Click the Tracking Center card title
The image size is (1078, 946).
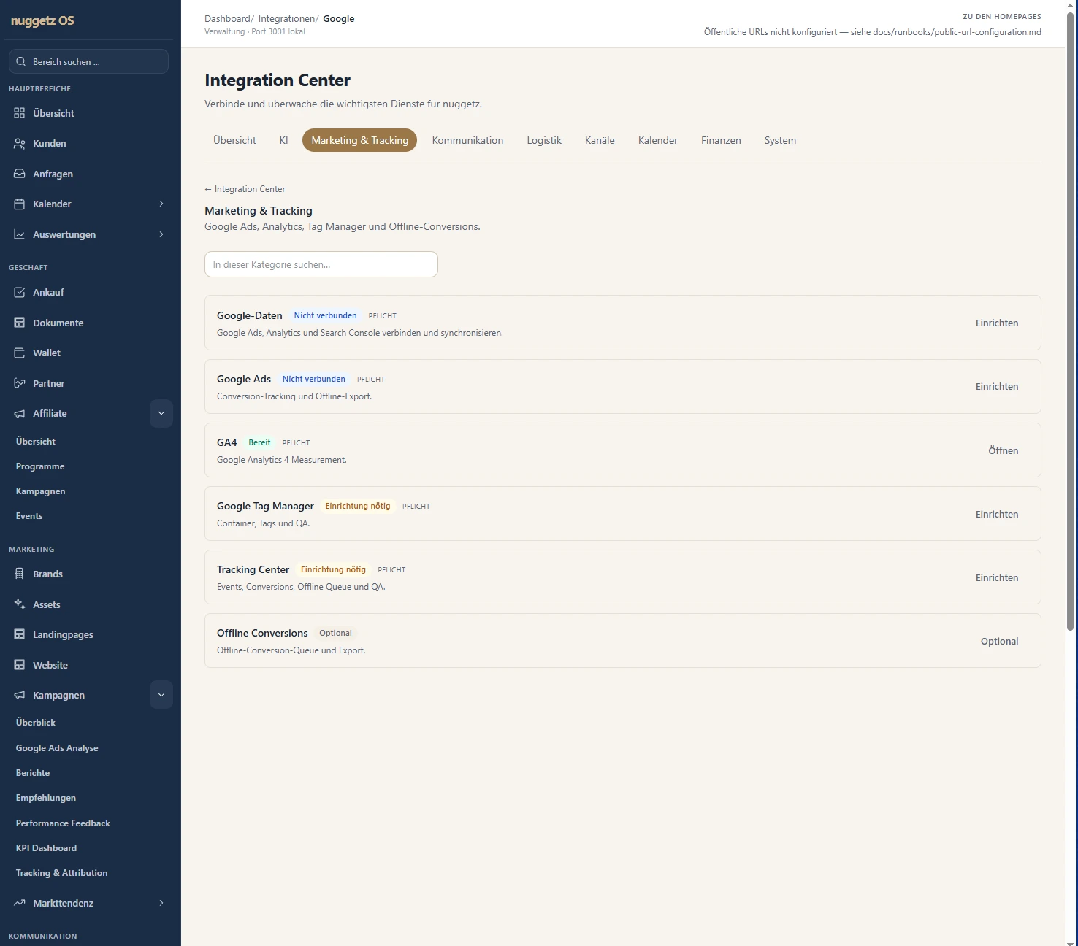pyautogui.click(x=253, y=569)
